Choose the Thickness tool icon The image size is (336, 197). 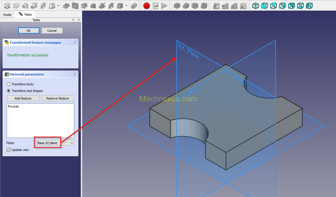point(204,5)
